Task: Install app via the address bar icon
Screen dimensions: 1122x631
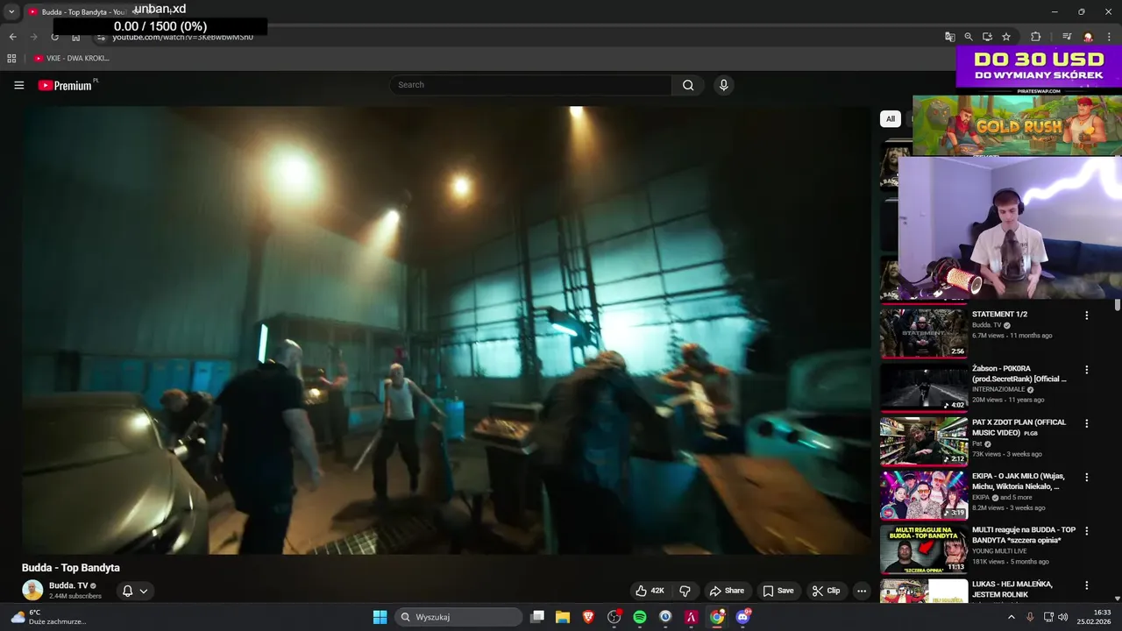Action: click(x=987, y=37)
